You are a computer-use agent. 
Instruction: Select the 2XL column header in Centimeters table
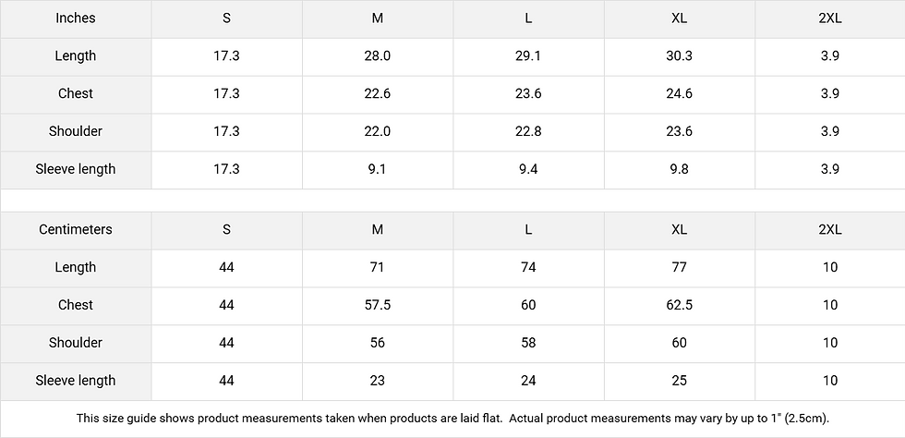click(x=829, y=229)
